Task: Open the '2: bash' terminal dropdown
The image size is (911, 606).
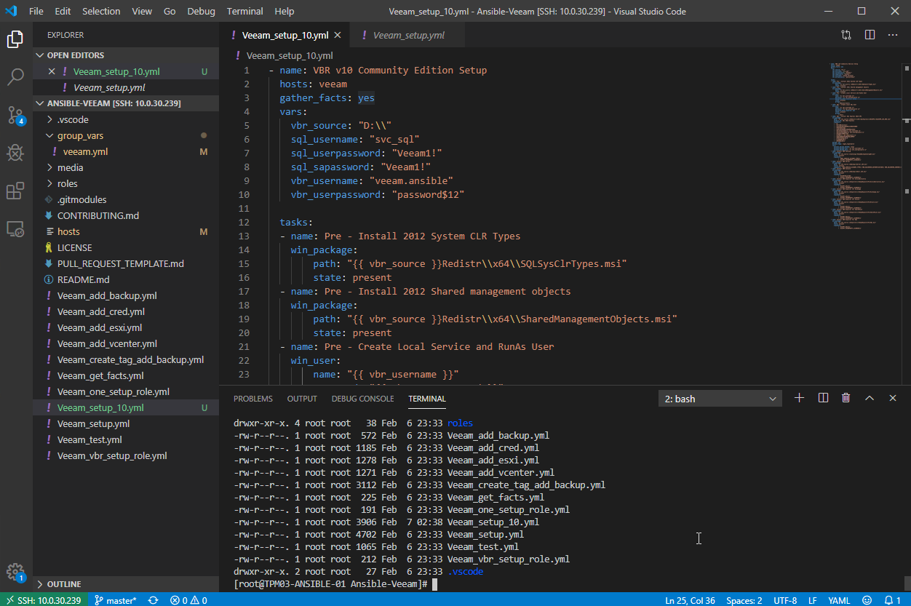Action: (720, 399)
